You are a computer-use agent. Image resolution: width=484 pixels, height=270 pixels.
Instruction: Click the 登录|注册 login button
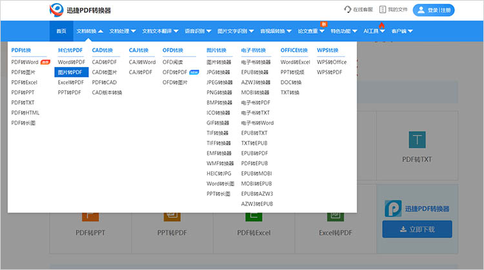coord(434,10)
